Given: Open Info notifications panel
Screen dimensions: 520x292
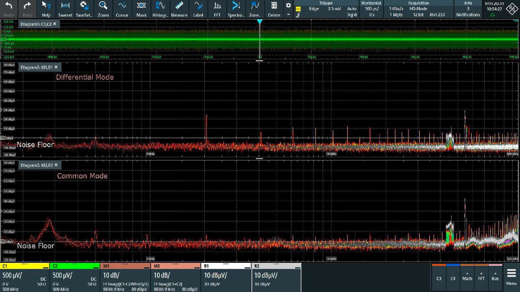Looking at the screenshot, I should (x=468, y=9).
